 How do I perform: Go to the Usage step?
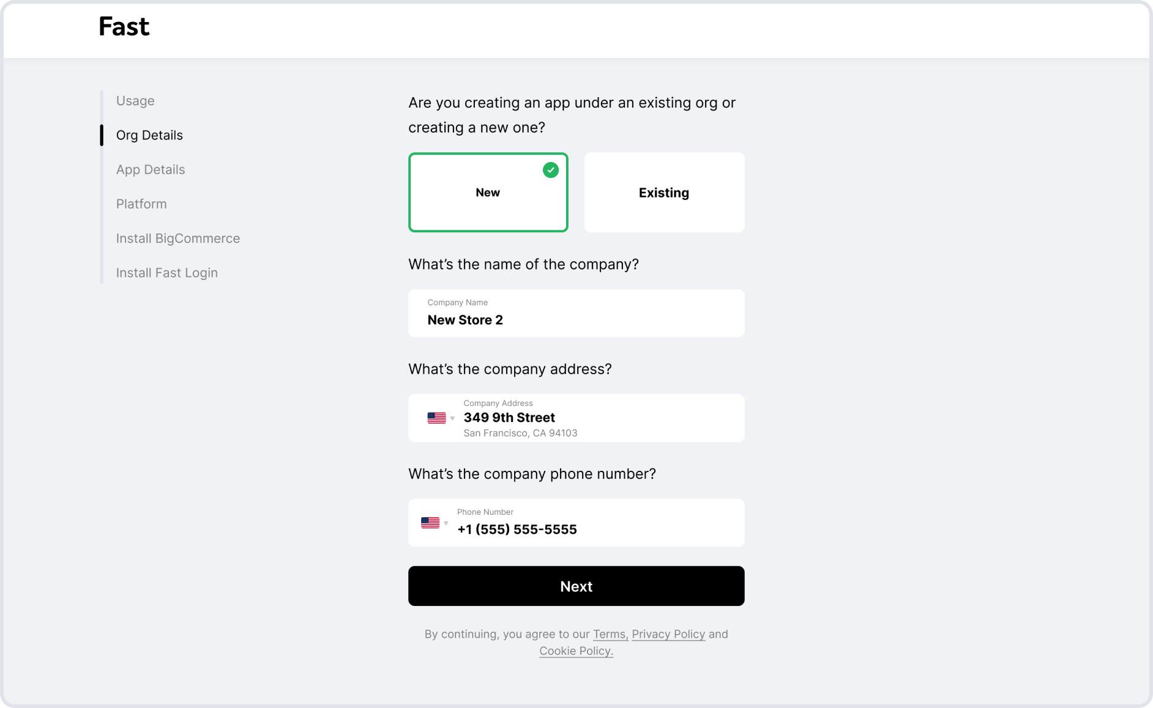pyautogui.click(x=135, y=101)
